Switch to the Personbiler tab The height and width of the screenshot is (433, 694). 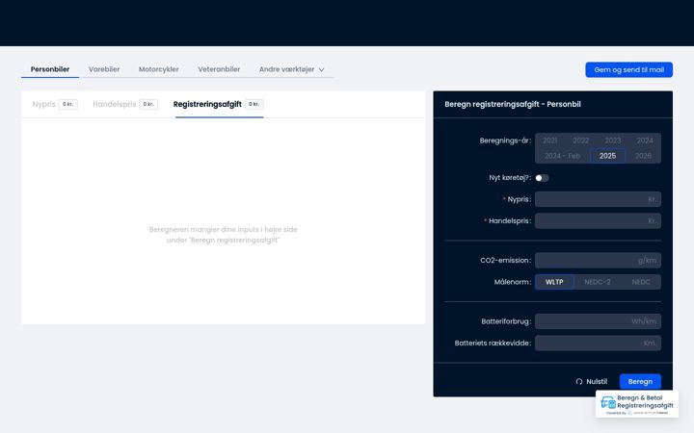tap(50, 69)
